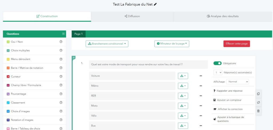The height and width of the screenshot is (130, 273).
Task: Open the branching dropdown for the Métro answer
Action: [183, 86]
